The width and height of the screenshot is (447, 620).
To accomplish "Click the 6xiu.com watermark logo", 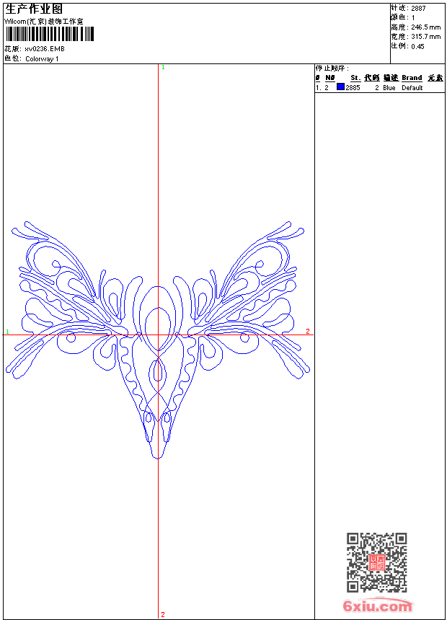I will click(x=378, y=607).
